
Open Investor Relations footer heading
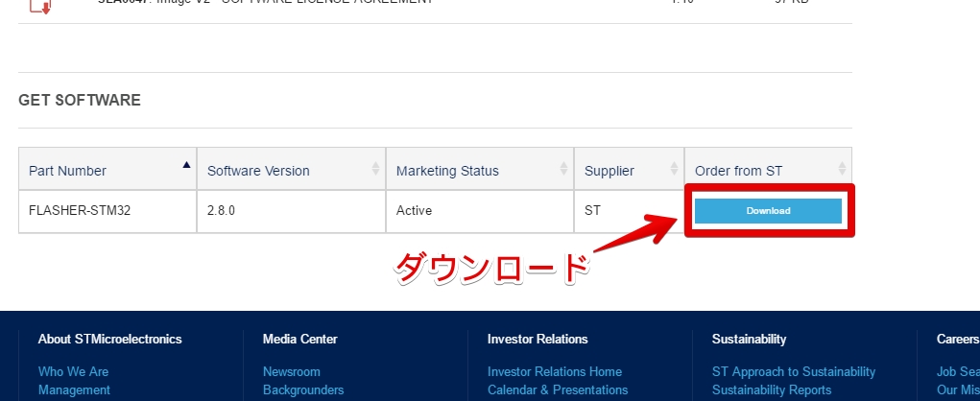tap(538, 340)
